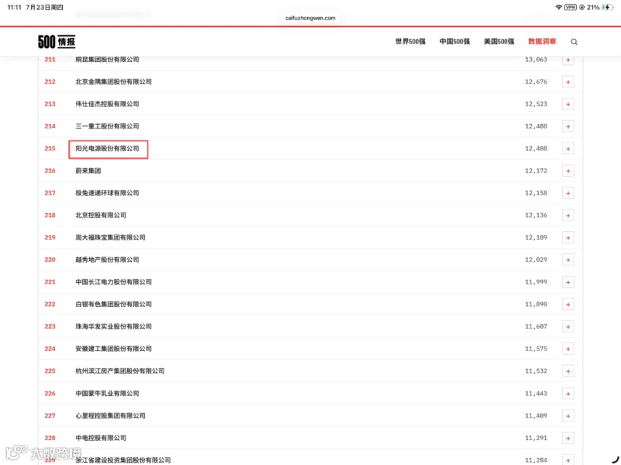Click the revenue value 13,063
This screenshot has width=621, height=465.
point(536,59)
